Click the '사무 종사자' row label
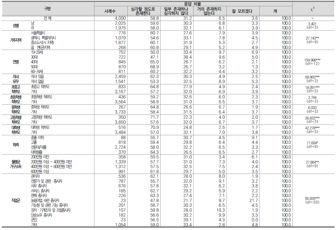Image resolution: width=336 pixels, height=230 pixels. [39, 186]
